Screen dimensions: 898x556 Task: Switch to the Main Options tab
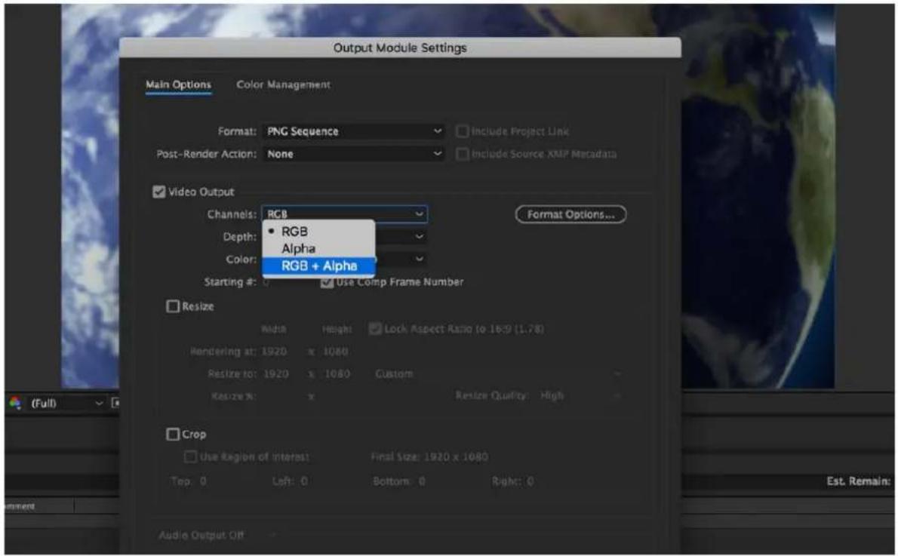178,84
